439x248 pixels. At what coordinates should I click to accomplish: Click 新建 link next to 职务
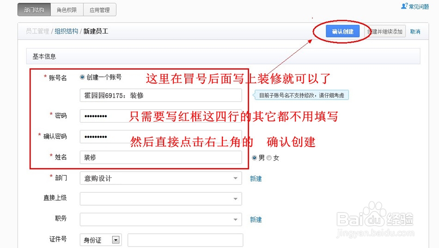pyautogui.click(x=256, y=219)
